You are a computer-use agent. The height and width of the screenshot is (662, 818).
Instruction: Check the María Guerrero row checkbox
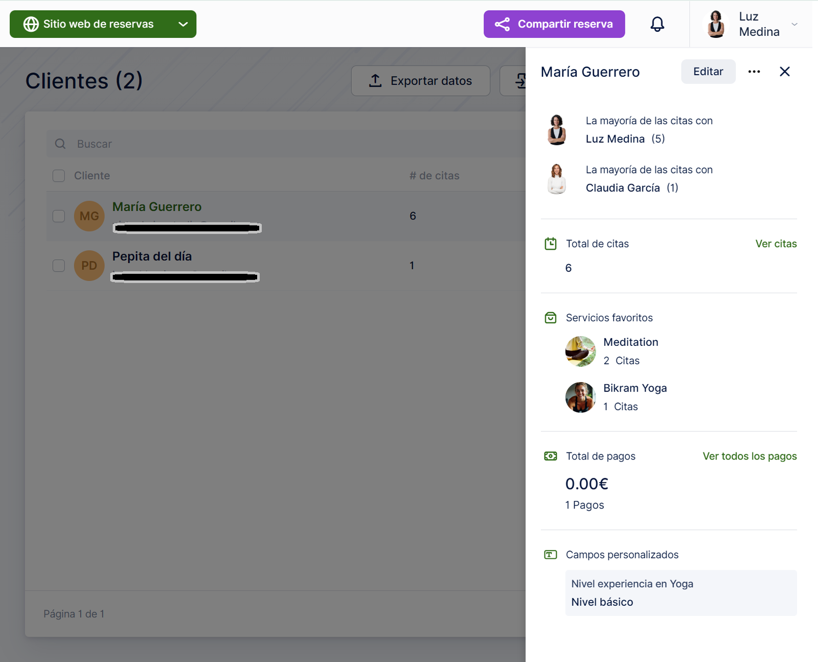coord(59,216)
